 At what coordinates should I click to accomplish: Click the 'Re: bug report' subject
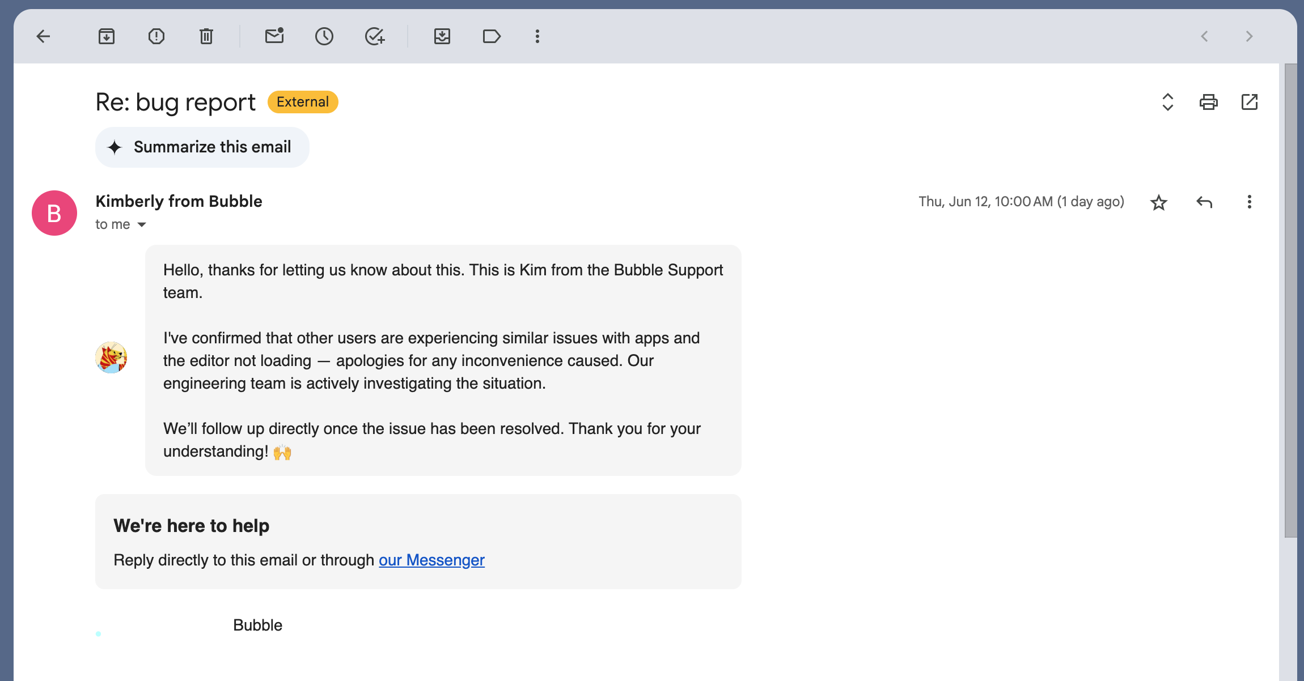[x=175, y=103]
